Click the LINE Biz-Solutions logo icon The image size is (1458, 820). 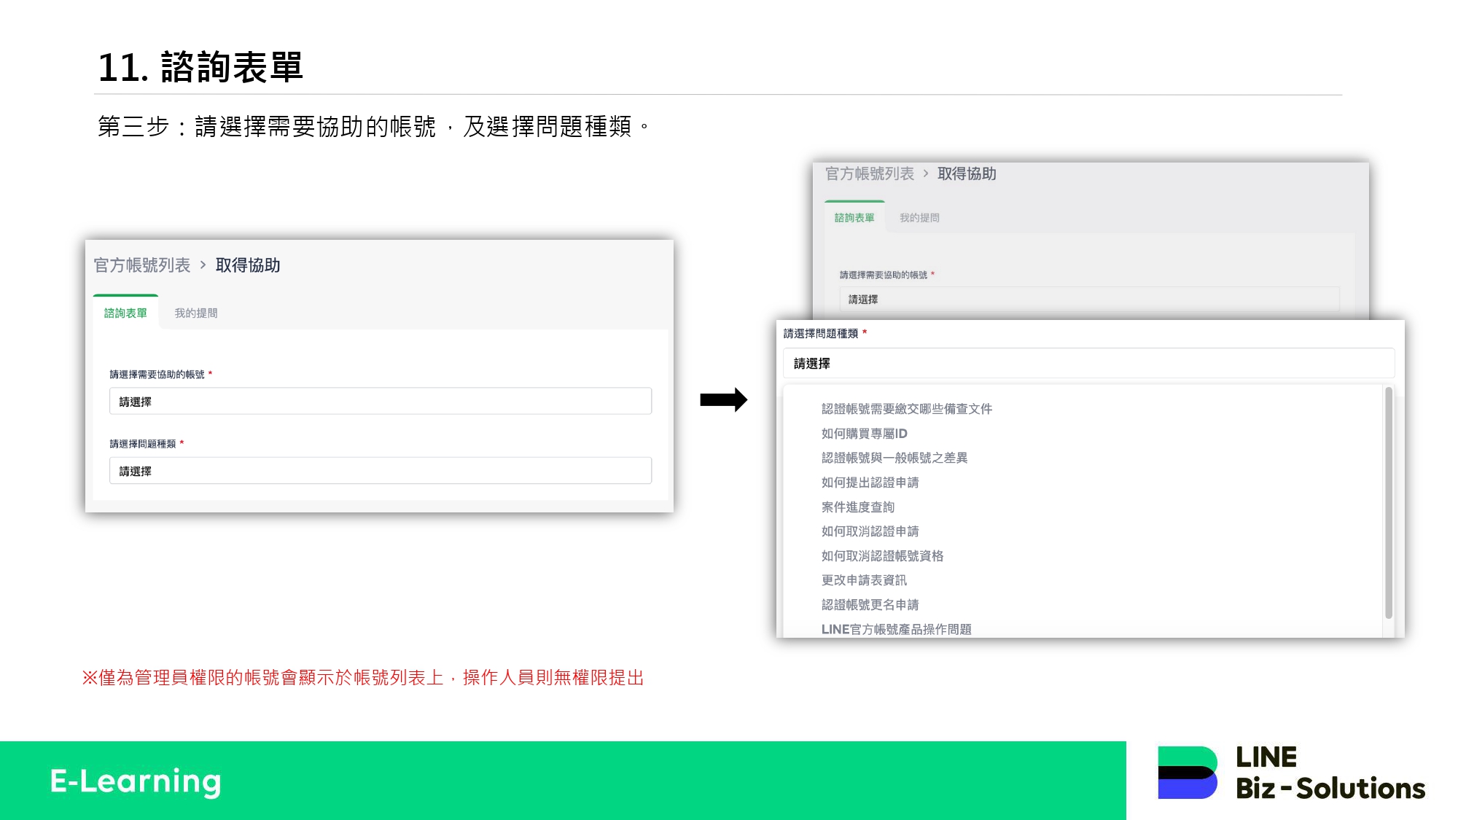(x=1188, y=772)
